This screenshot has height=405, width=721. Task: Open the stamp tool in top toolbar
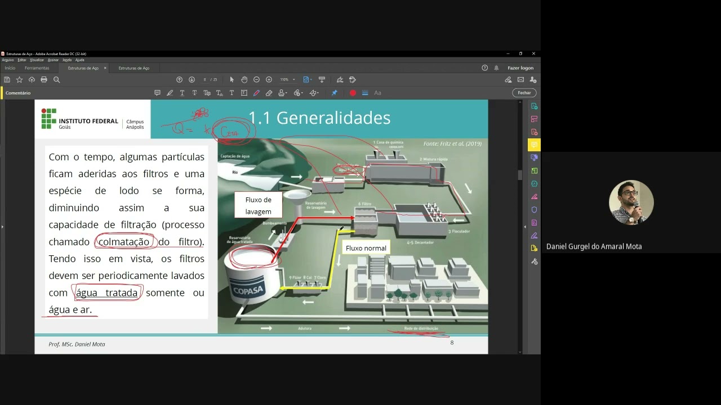point(353,80)
